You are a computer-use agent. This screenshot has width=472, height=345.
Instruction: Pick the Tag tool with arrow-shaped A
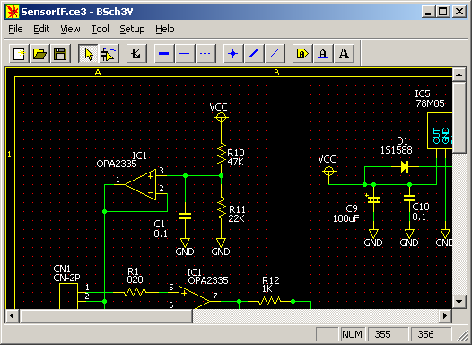[302, 54]
